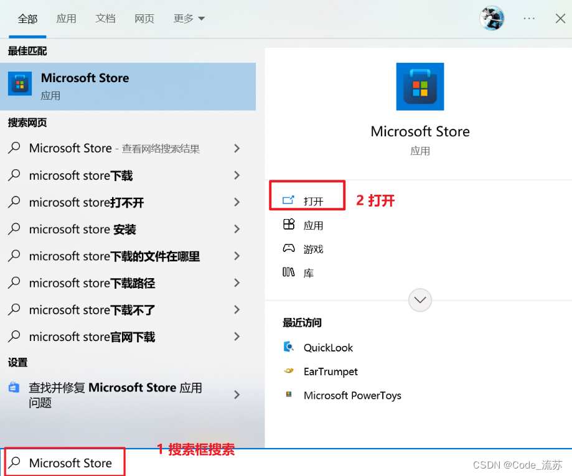Click the library books icon beside 库

pos(288,272)
